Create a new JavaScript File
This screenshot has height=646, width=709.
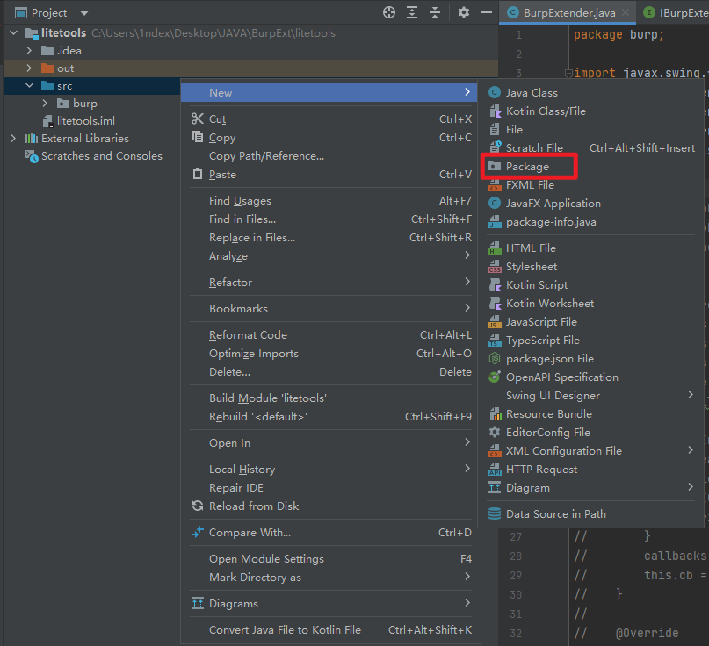click(x=591, y=322)
